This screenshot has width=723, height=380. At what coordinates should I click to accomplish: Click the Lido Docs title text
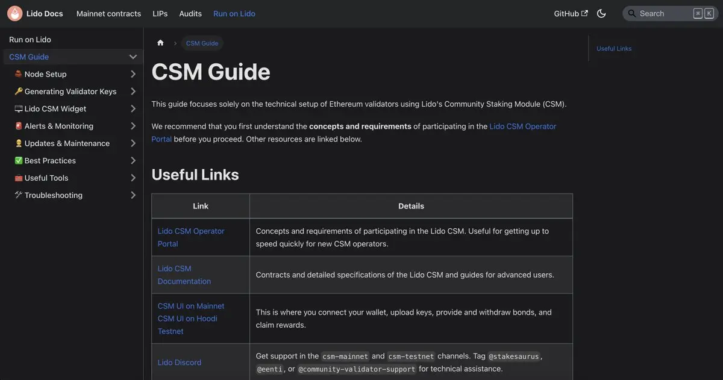pos(45,13)
